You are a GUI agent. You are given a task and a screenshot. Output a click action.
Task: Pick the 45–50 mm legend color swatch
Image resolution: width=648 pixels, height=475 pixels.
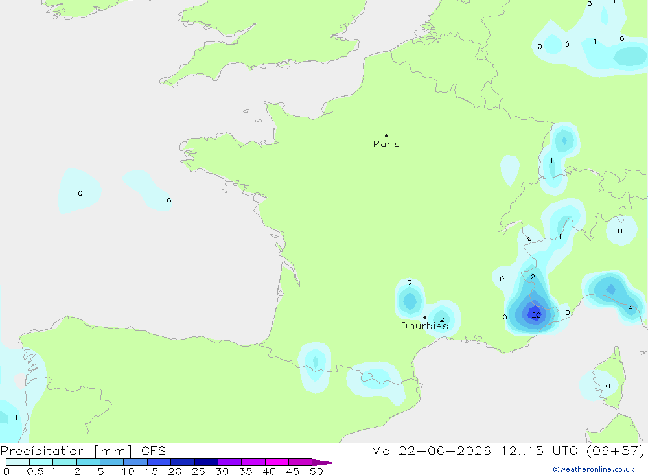[x=301, y=462]
